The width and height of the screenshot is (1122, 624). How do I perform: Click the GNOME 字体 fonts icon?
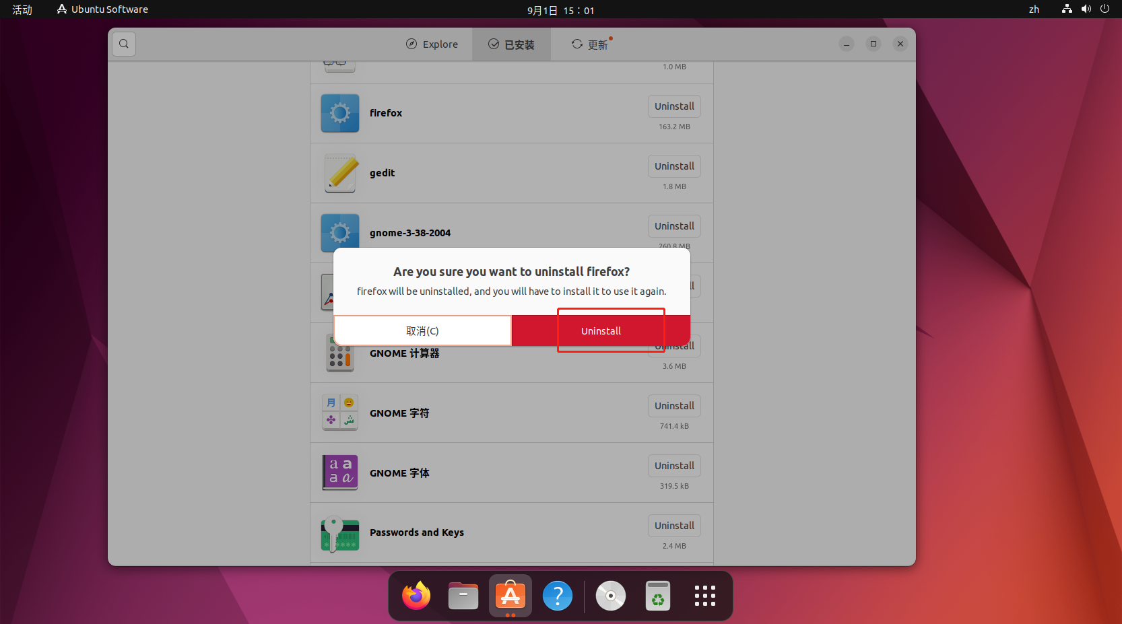[x=340, y=473]
